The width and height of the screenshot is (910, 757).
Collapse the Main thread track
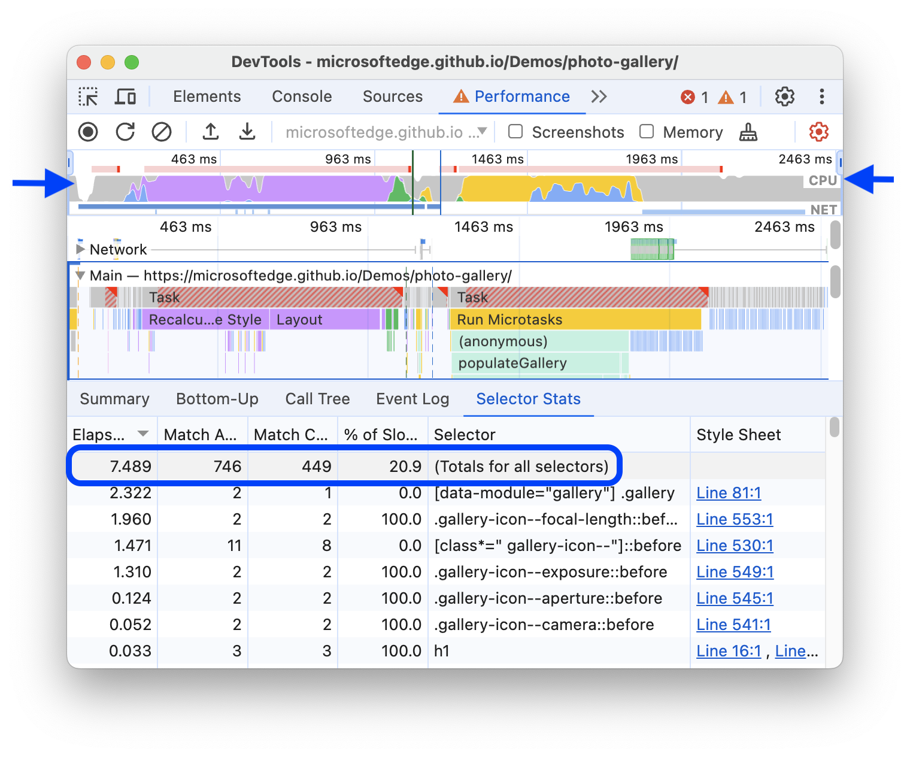click(x=80, y=275)
